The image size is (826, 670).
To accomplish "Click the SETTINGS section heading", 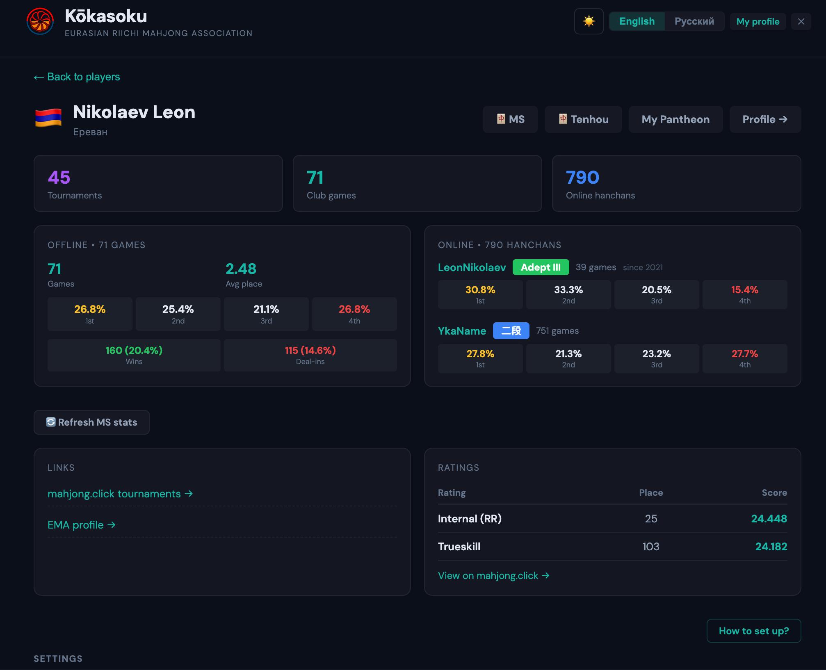I will click(x=58, y=659).
